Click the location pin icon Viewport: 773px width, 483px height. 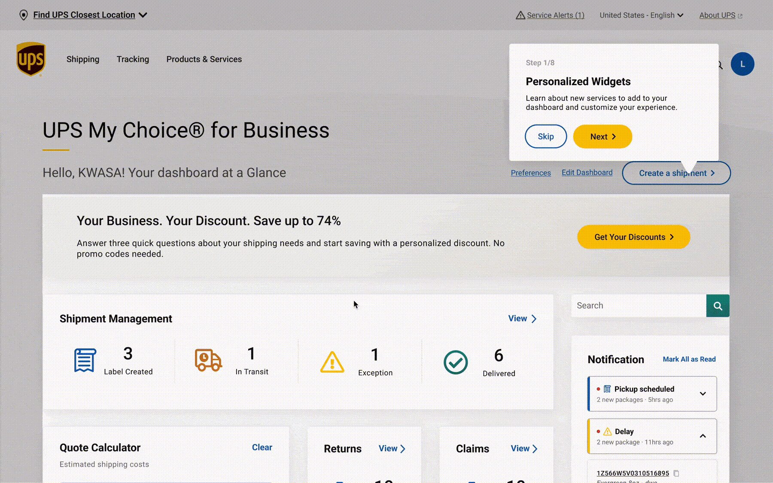(24, 15)
